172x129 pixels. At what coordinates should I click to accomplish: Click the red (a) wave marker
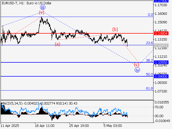coord(57,44)
